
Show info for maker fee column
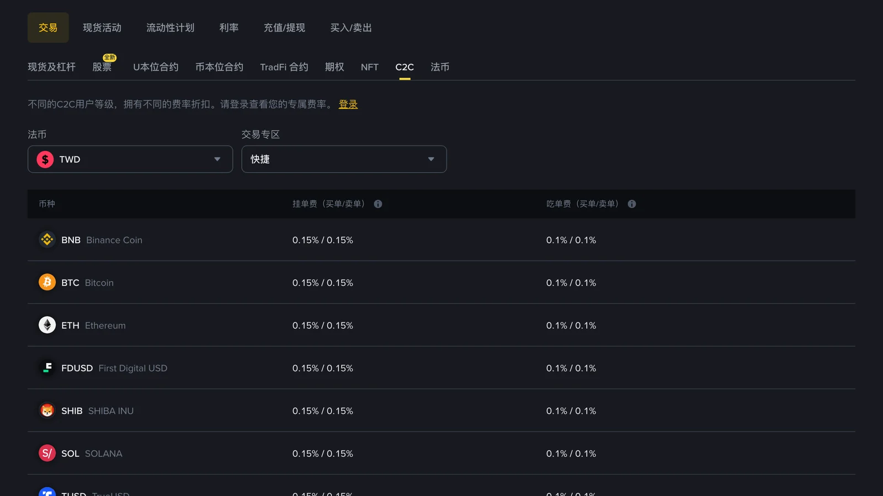(x=378, y=204)
